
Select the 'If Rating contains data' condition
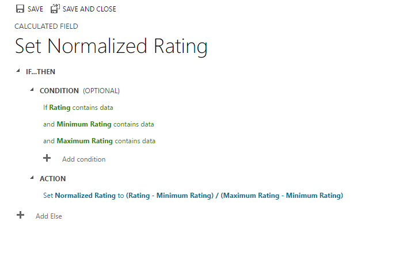[x=78, y=108]
